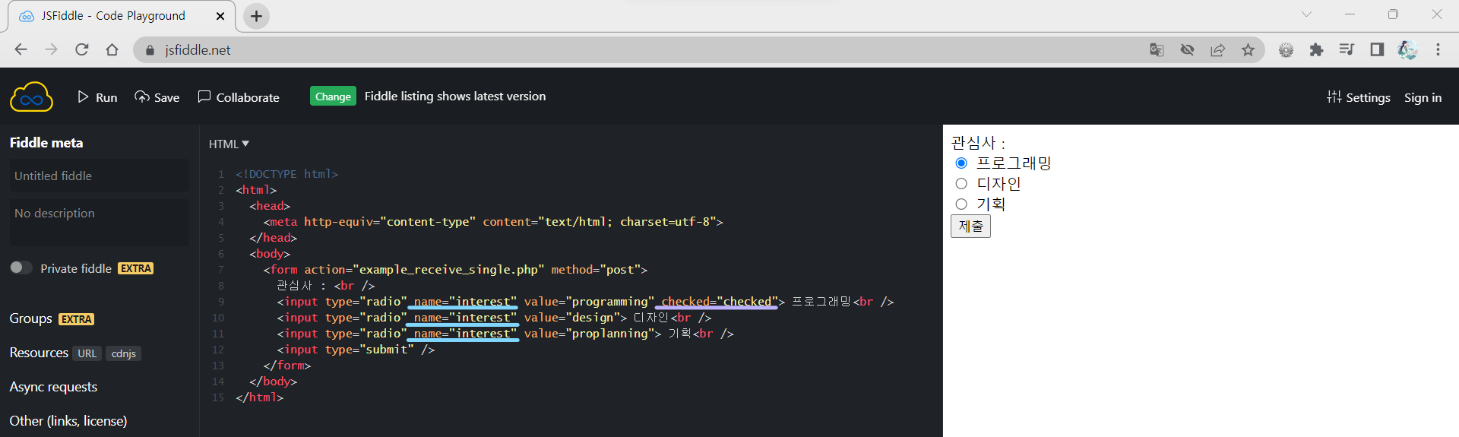Click the translate page icon
This screenshot has height=437, width=1459.
coord(1157,50)
